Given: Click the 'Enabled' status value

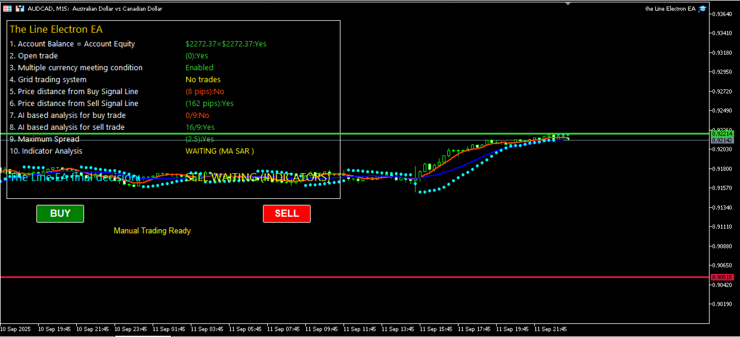Looking at the screenshot, I should pyautogui.click(x=199, y=68).
